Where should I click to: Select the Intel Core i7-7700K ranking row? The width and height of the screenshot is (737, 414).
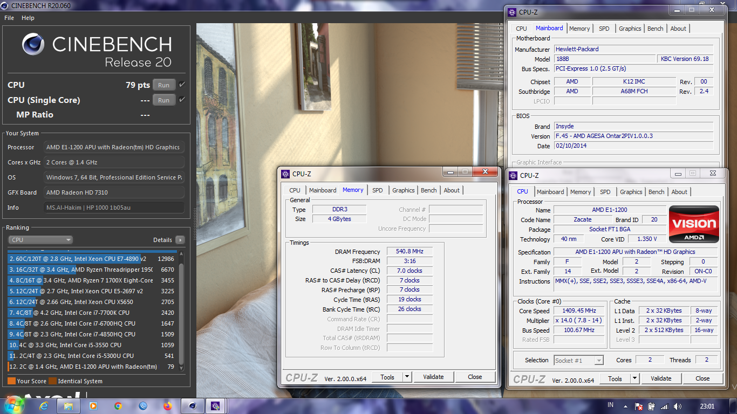92,313
